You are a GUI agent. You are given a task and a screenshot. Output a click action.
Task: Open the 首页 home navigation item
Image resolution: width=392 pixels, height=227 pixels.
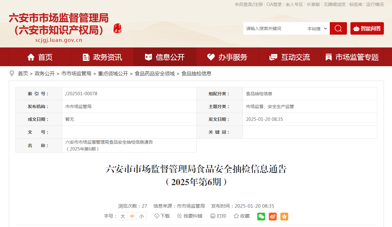tap(40, 57)
